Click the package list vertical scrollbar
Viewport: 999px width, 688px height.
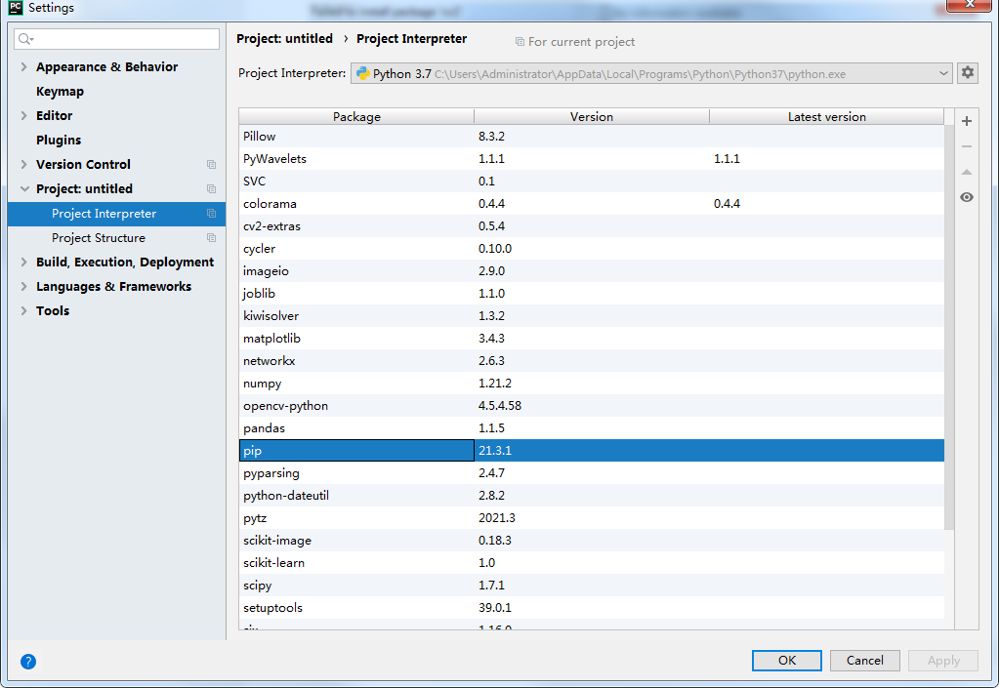coord(949,327)
